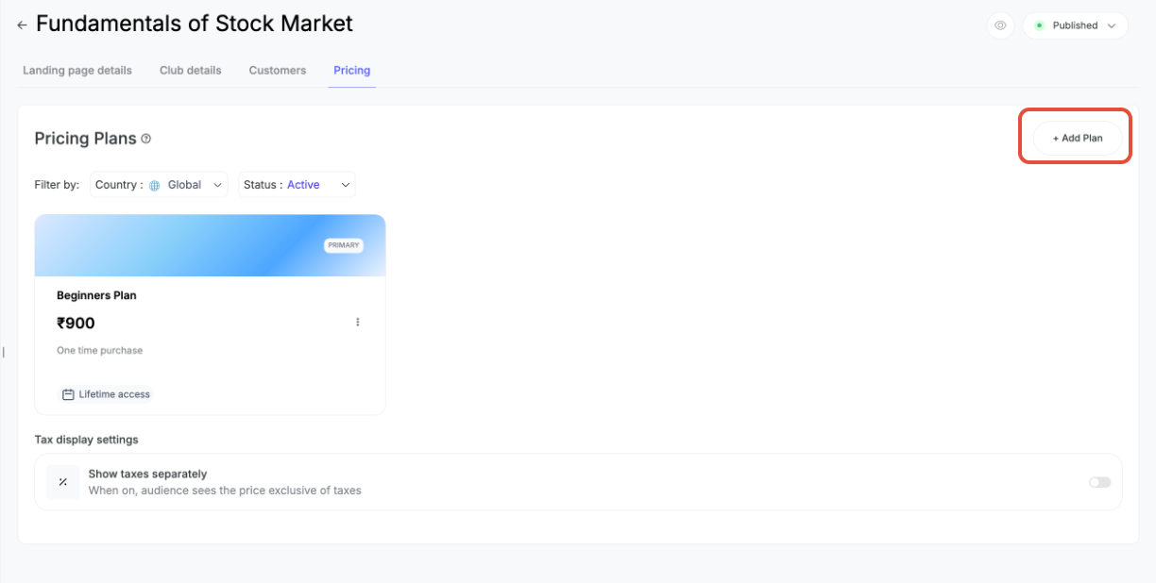Image resolution: width=1156 pixels, height=583 pixels.
Task: Switch to the Club details tab
Action: (191, 71)
